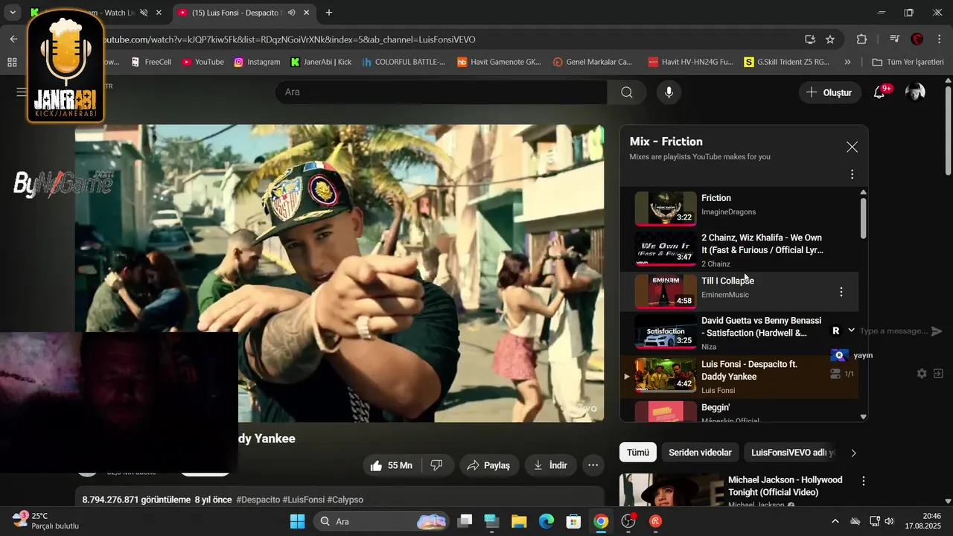Close the Kick browser tab
This screenshot has height=536, width=953.
[x=159, y=13]
